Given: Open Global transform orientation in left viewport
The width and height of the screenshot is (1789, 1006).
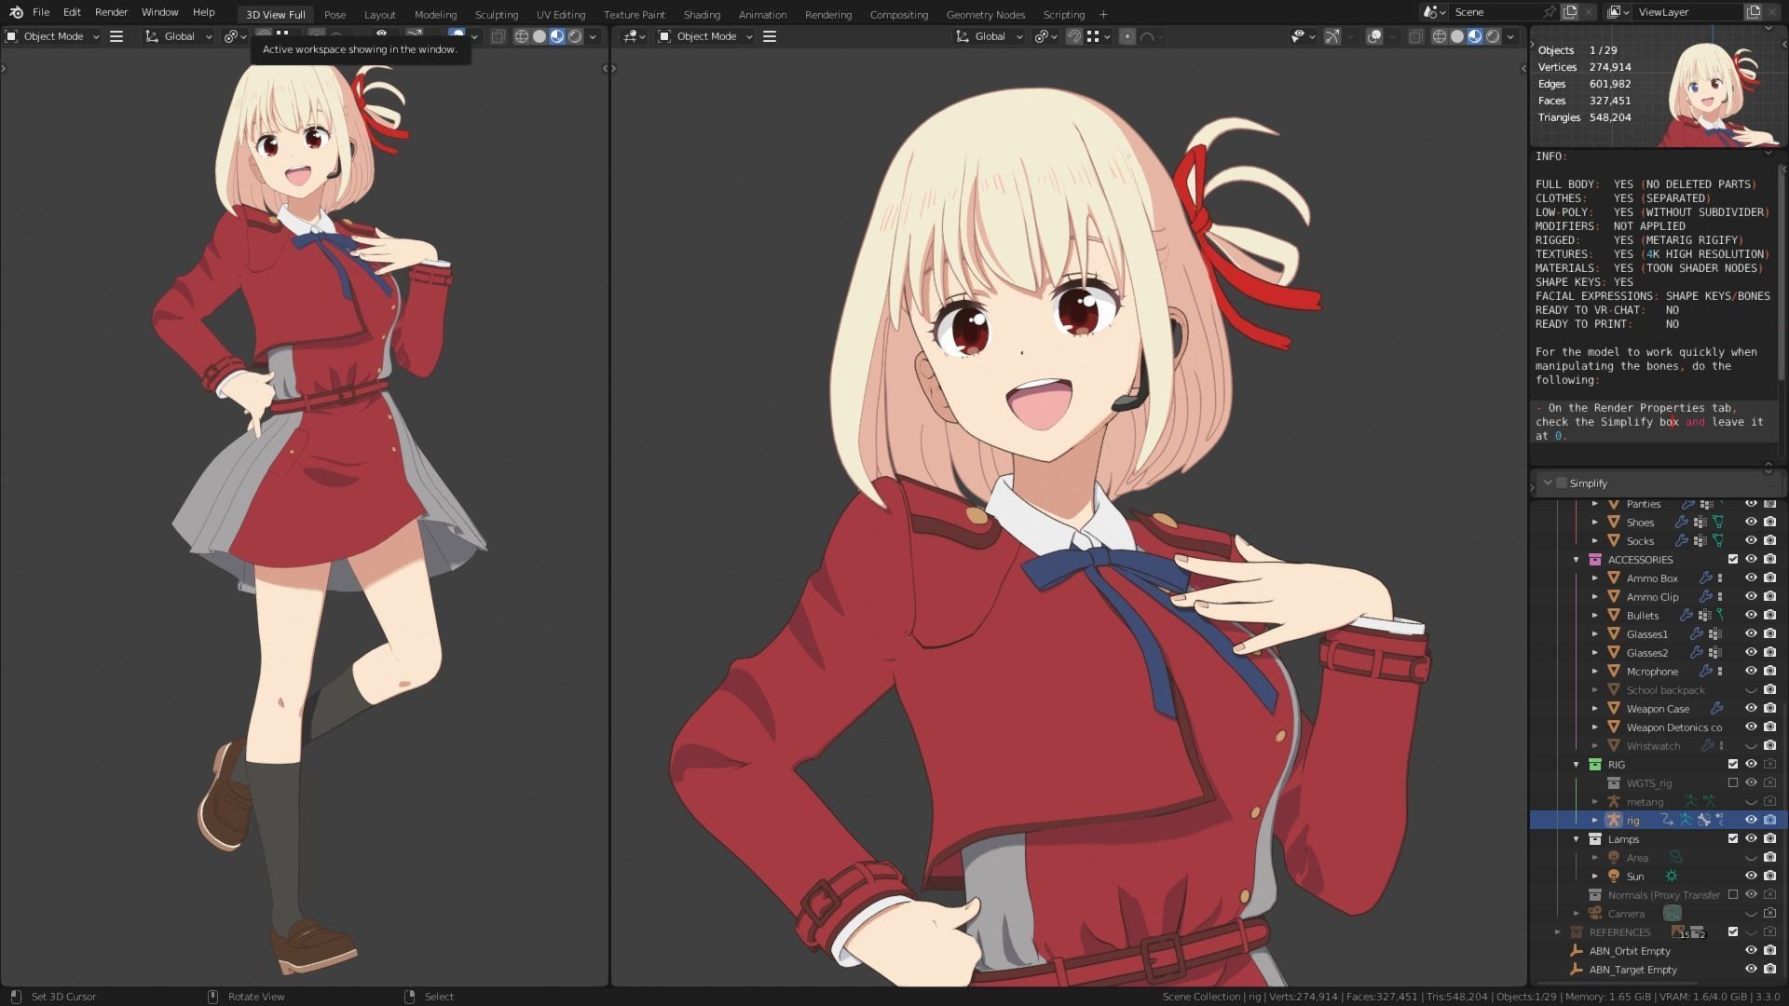Looking at the screenshot, I should (x=179, y=36).
